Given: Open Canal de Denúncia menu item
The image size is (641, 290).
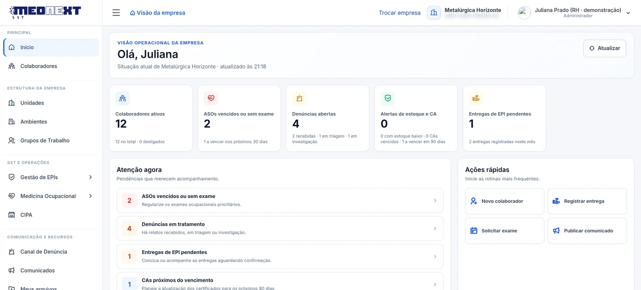Looking at the screenshot, I should coord(51,252).
